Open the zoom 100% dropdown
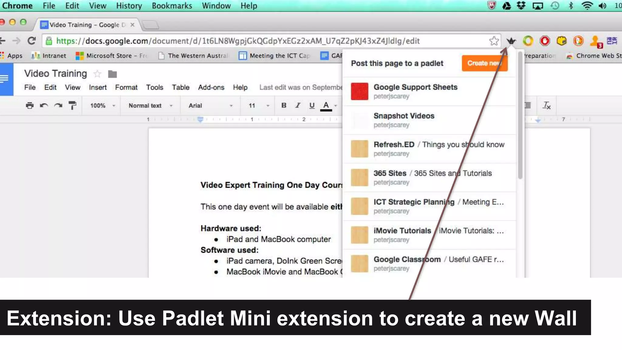Image resolution: width=622 pixels, height=350 pixels. [x=103, y=105]
